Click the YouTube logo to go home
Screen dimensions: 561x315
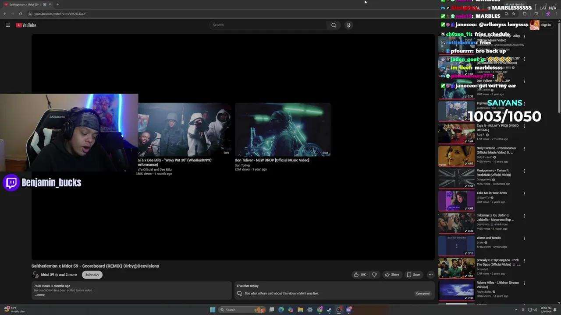coord(26,25)
